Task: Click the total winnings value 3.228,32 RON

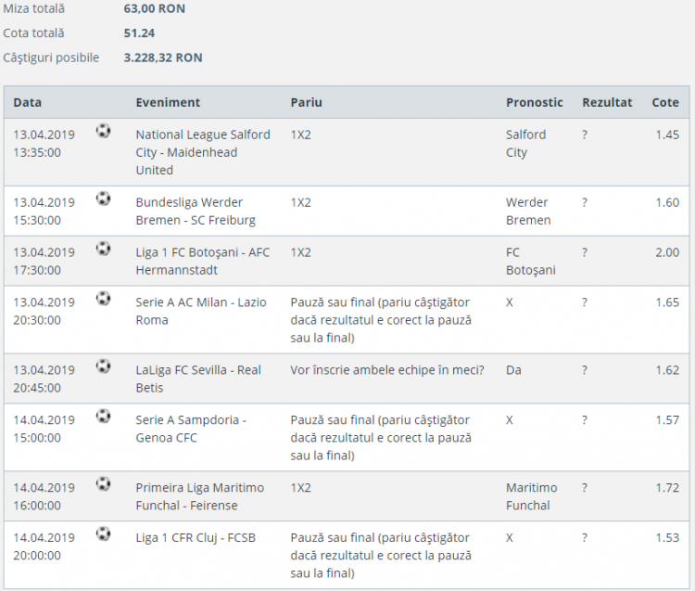Action: click(x=163, y=58)
